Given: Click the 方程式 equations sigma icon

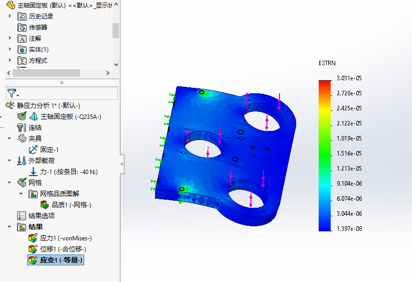Looking at the screenshot, I should tap(22, 61).
